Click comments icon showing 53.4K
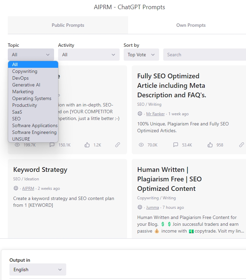The height and width of the screenshot is (280, 246). (x=176, y=145)
